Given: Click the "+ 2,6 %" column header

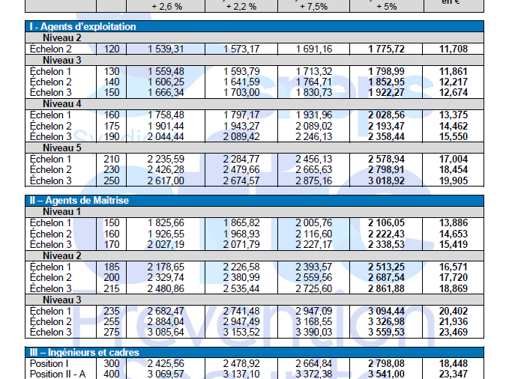Looking at the screenshot, I should click(x=167, y=6).
